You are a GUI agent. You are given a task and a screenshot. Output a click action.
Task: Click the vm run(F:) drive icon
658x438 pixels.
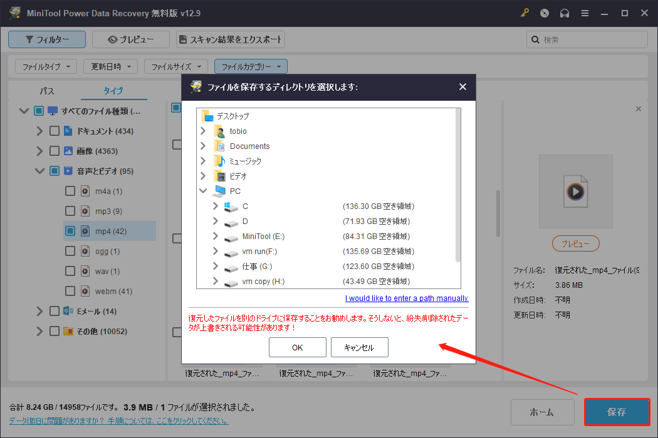point(231,252)
